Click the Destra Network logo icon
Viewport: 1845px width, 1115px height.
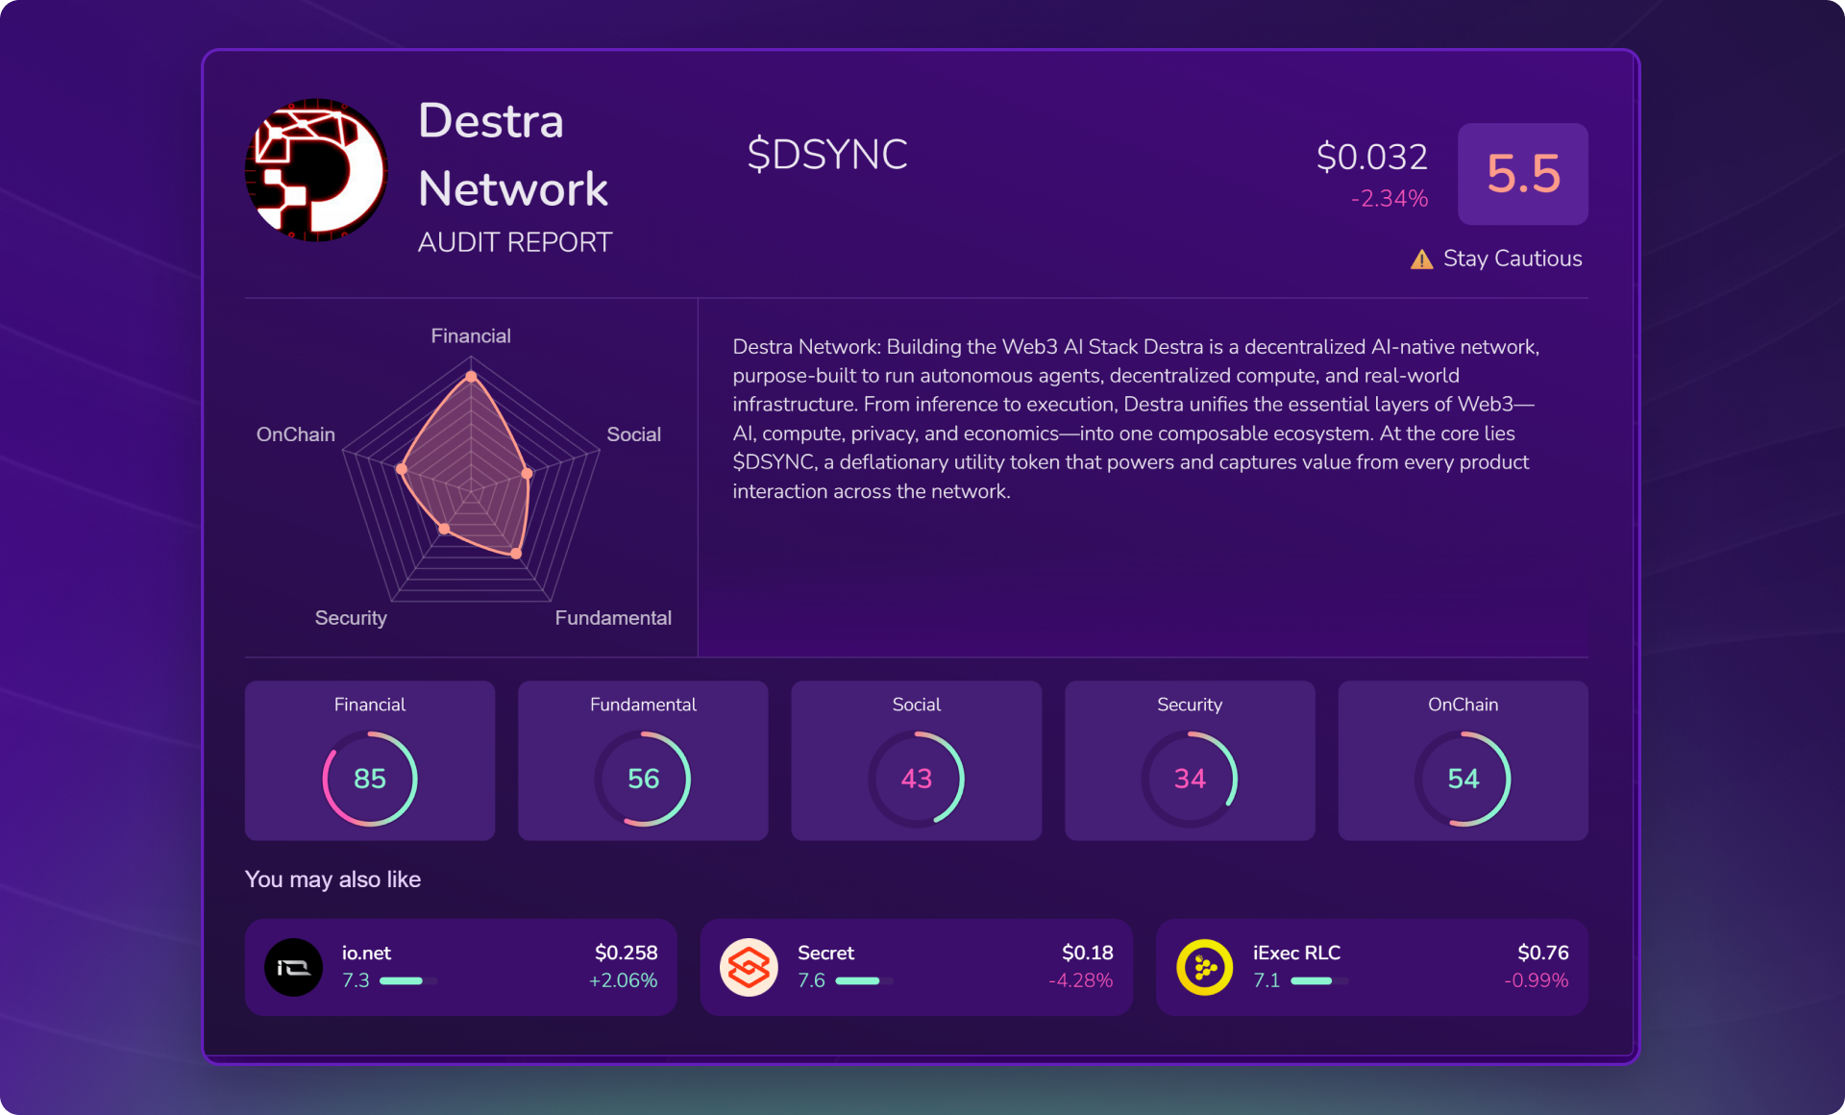(x=316, y=170)
